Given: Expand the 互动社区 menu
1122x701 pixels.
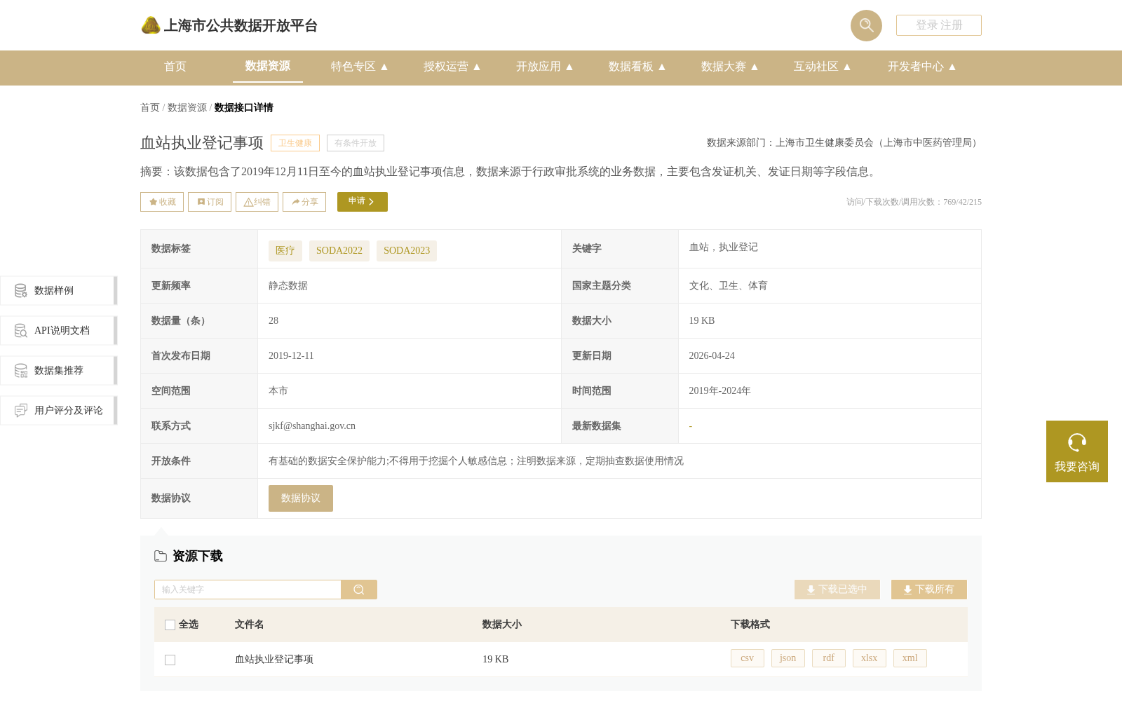Looking at the screenshot, I should 822,67.
